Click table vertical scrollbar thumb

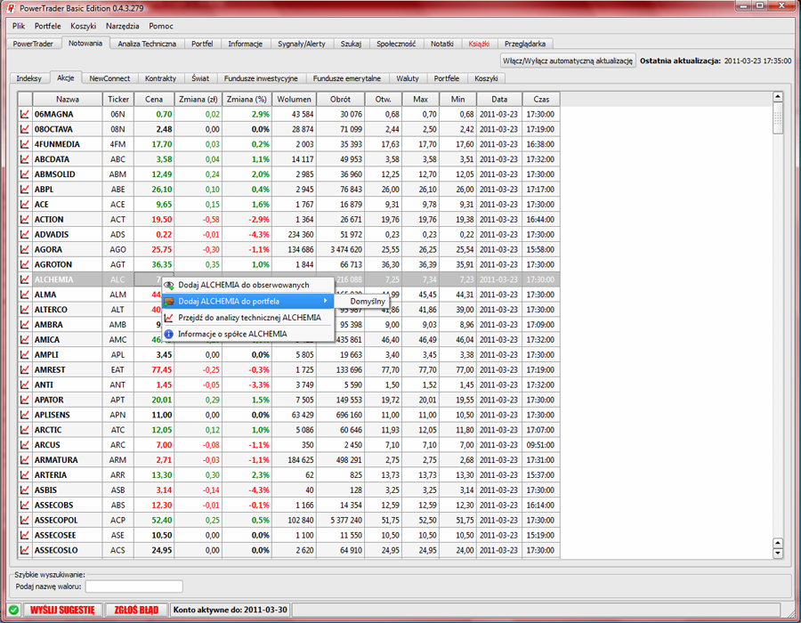click(x=778, y=118)
